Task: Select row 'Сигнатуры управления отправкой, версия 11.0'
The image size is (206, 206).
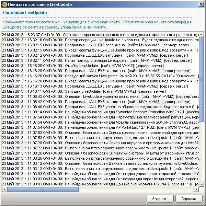Action: (x=100, y=174)
